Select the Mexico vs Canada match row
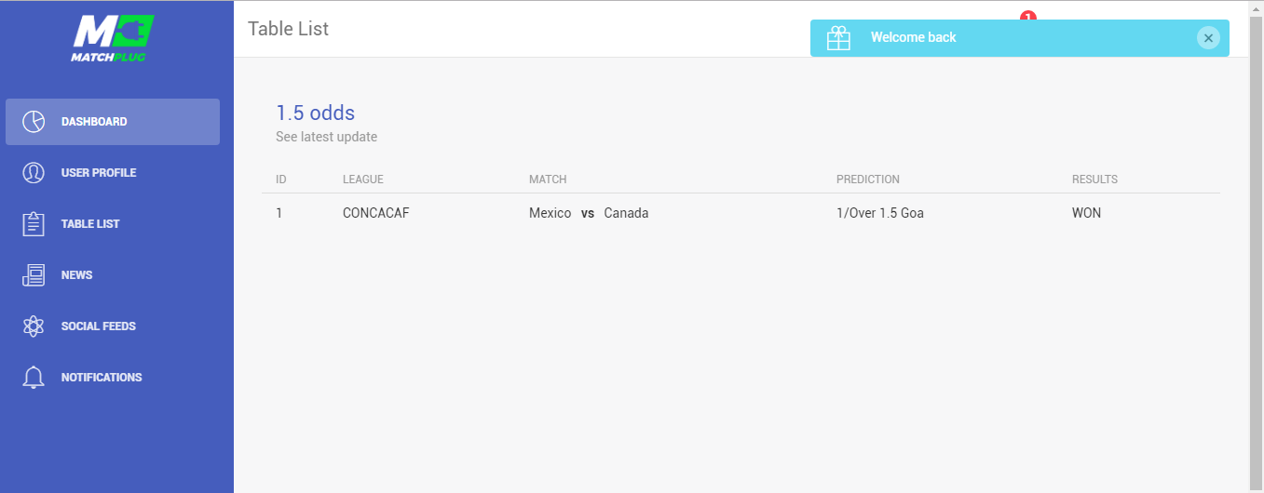Viewport: 1264px width, 493px height. (x=588, y=213)
